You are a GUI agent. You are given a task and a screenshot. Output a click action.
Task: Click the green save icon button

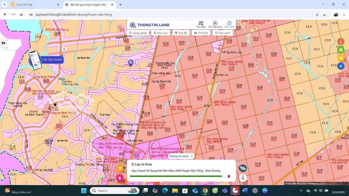[x=341, y=50]
